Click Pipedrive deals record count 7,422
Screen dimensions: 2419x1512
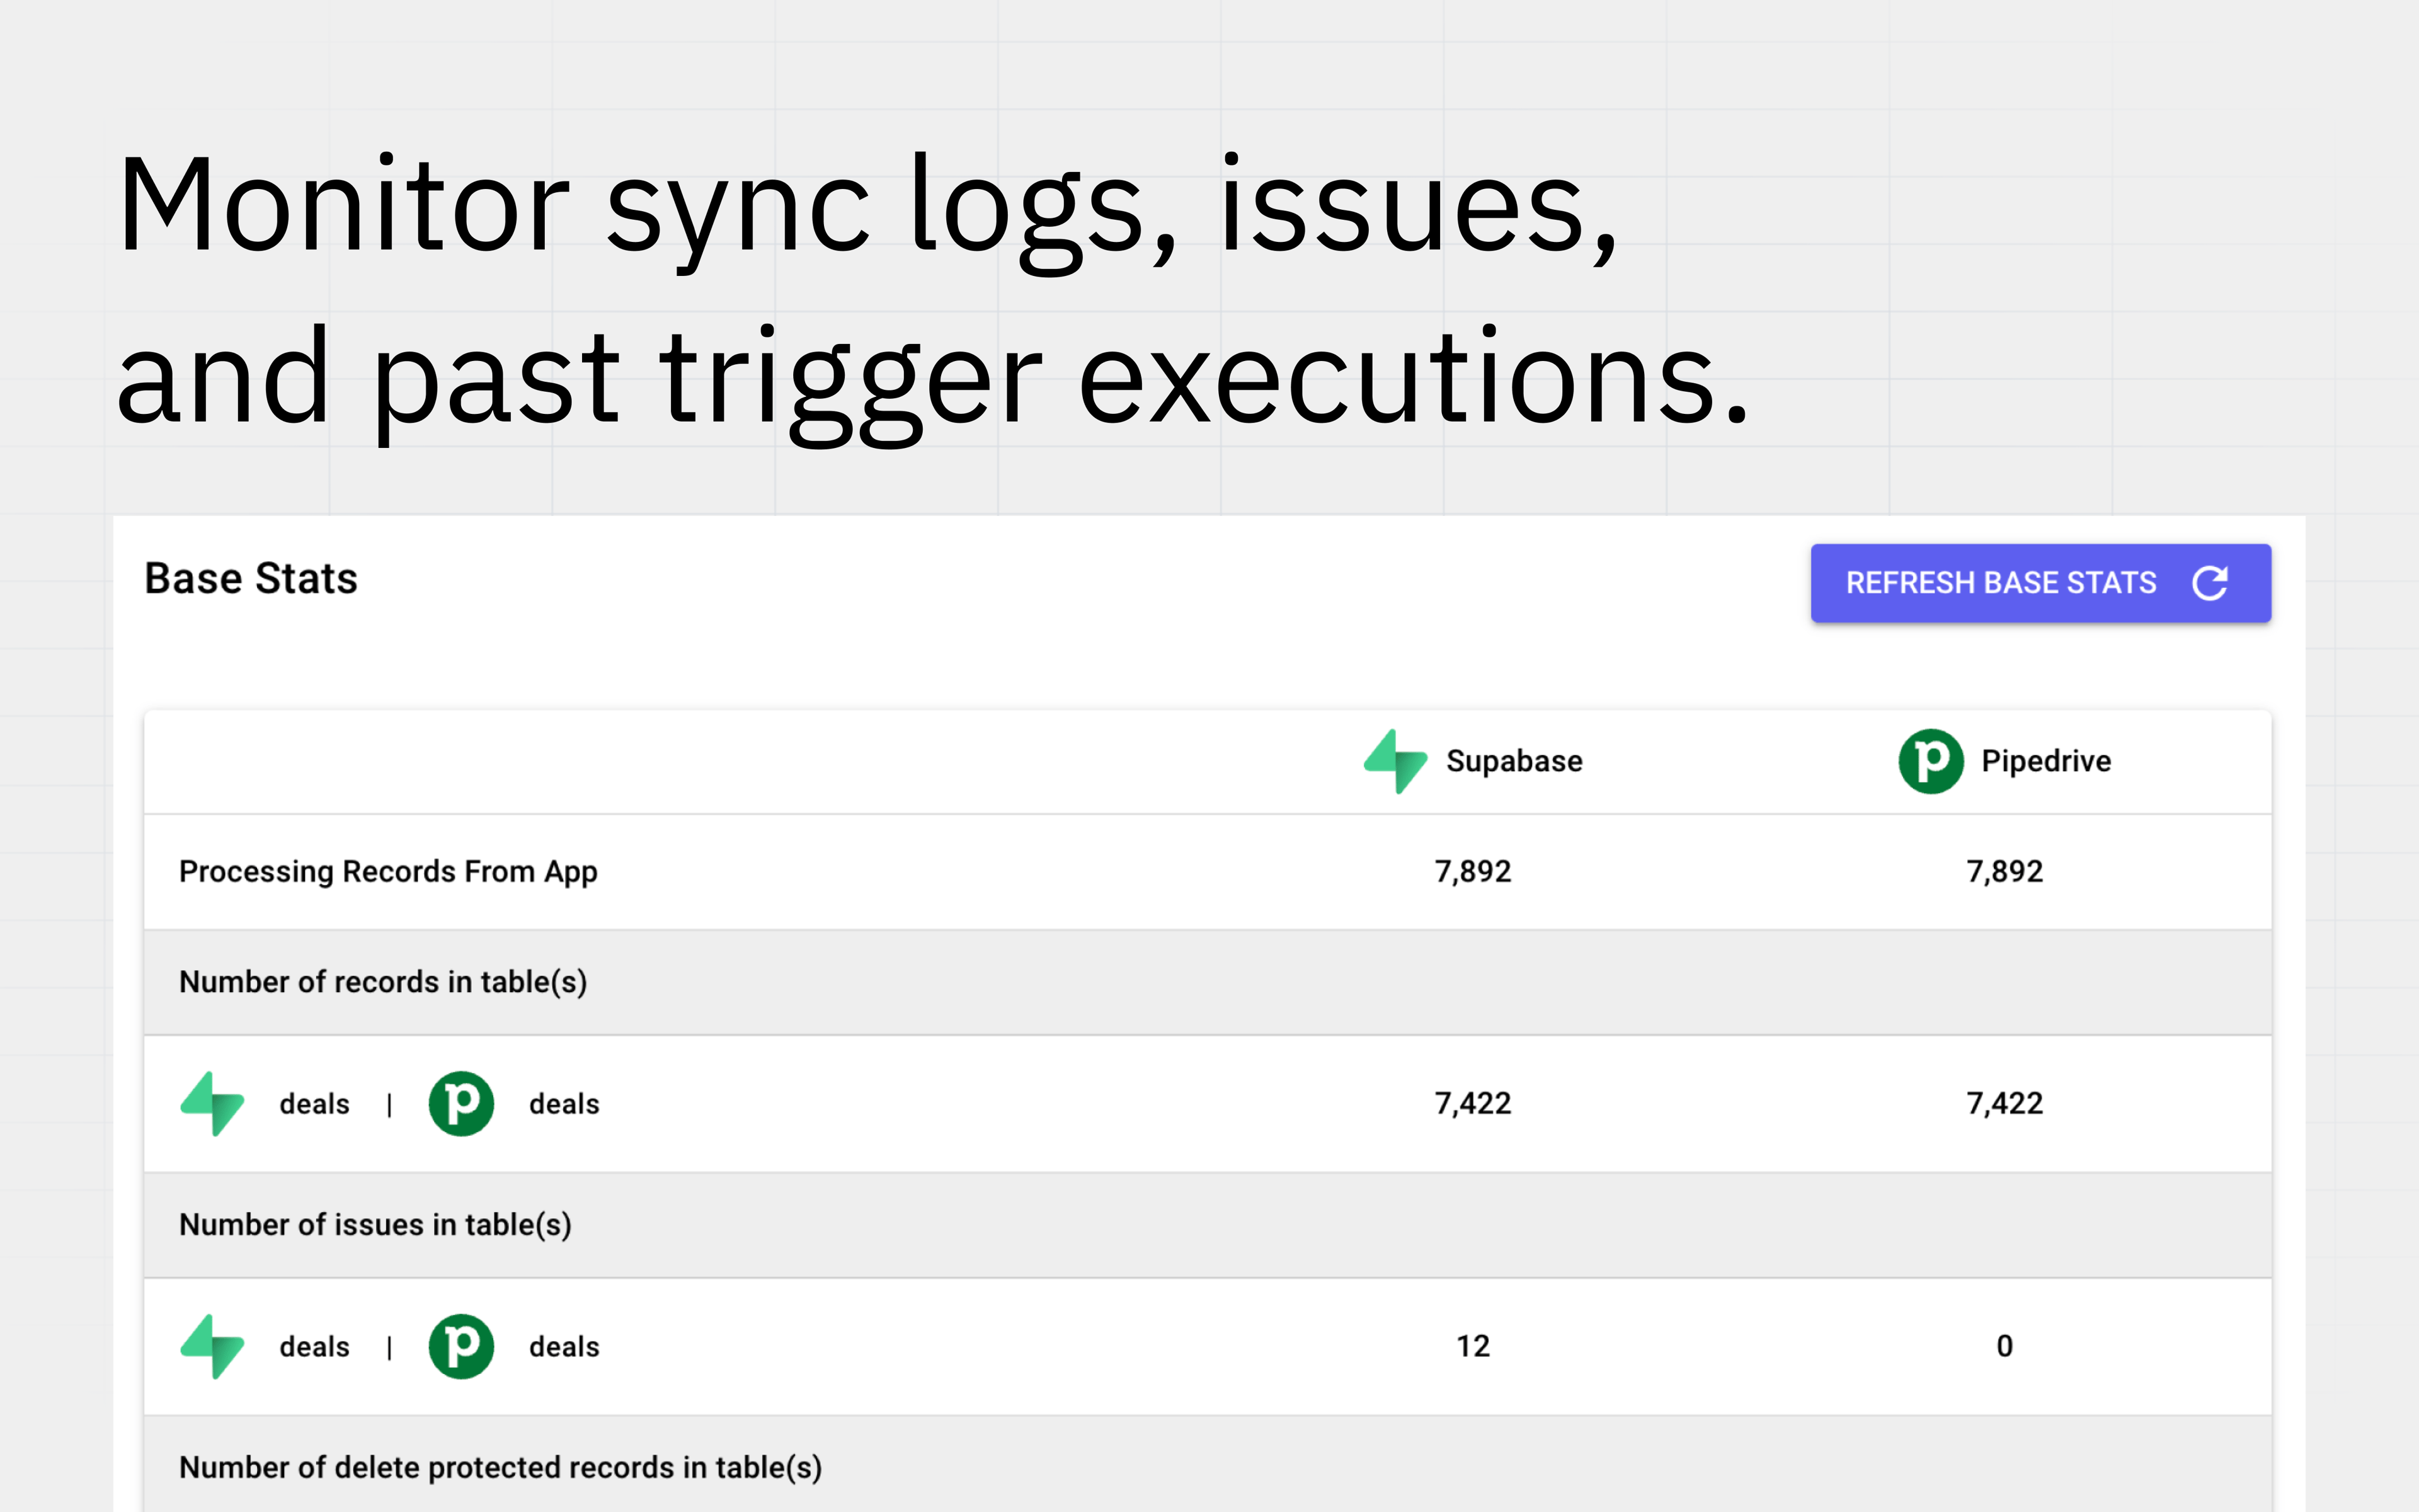click(x=2004, y=1104)
